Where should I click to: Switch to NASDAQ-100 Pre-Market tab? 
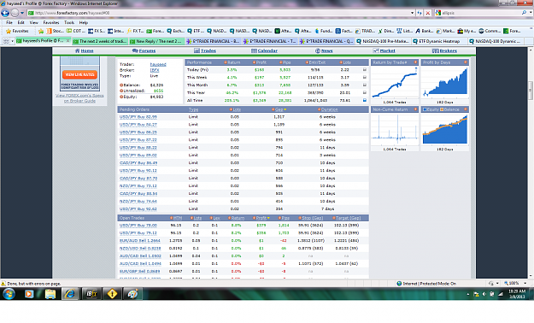(382, 41)
